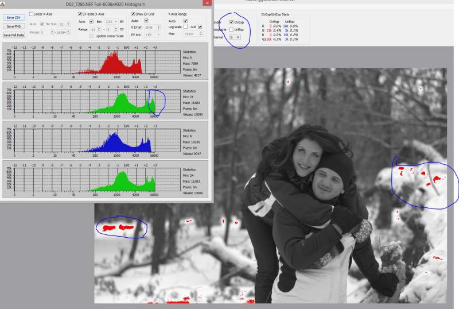Click the 'Values: 9047' blue statistics text
This screenshot has height=309, width=459.
coord(192,154)
